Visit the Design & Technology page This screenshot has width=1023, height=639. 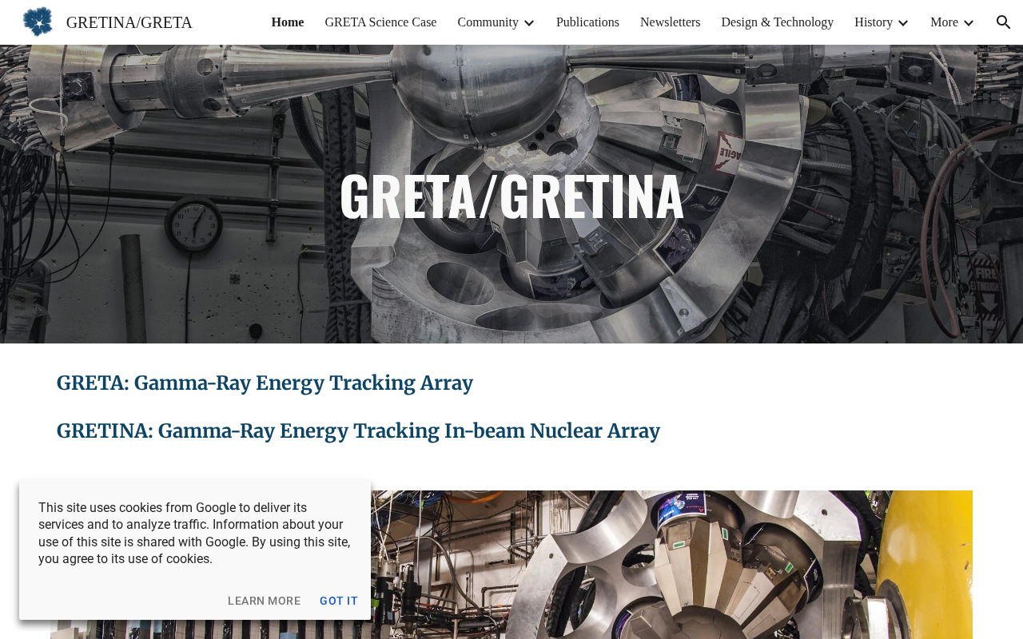777,22
